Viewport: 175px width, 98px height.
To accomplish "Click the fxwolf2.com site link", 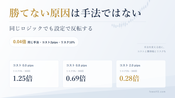I will [157, 92].
